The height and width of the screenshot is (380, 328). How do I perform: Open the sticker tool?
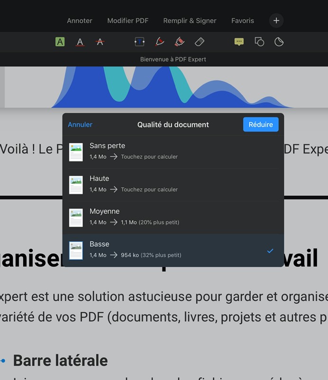[279, 42]
